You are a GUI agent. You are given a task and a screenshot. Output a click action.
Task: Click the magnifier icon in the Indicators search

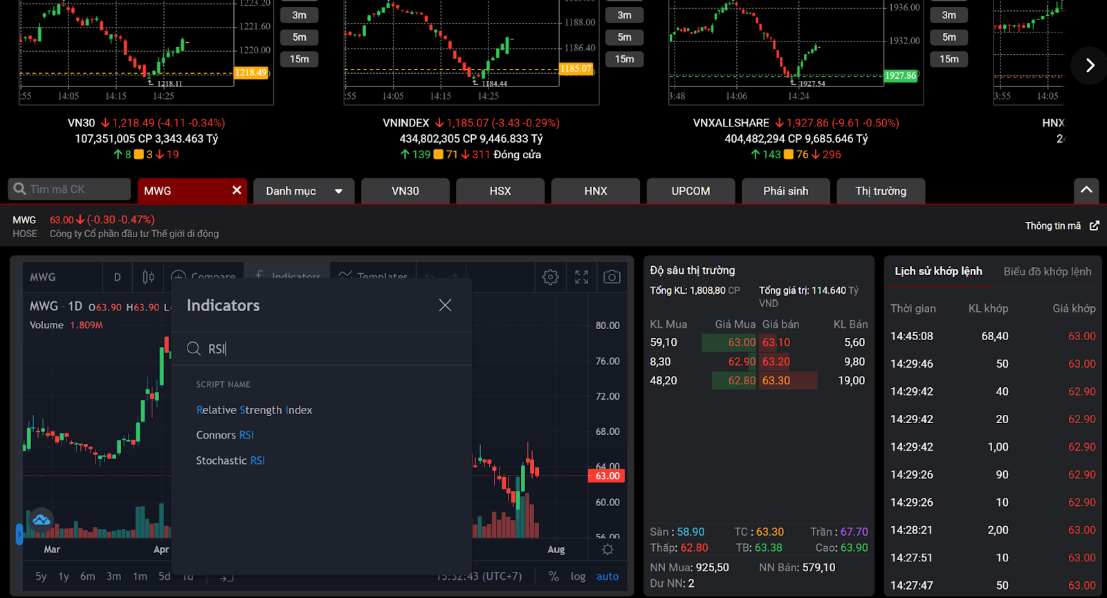tap(194, 348)
